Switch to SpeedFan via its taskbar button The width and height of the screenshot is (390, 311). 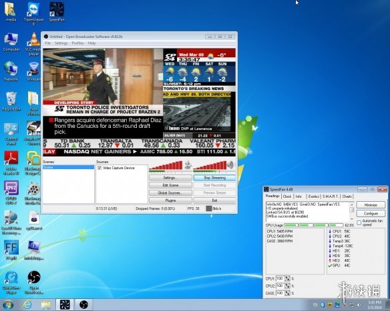65,305
